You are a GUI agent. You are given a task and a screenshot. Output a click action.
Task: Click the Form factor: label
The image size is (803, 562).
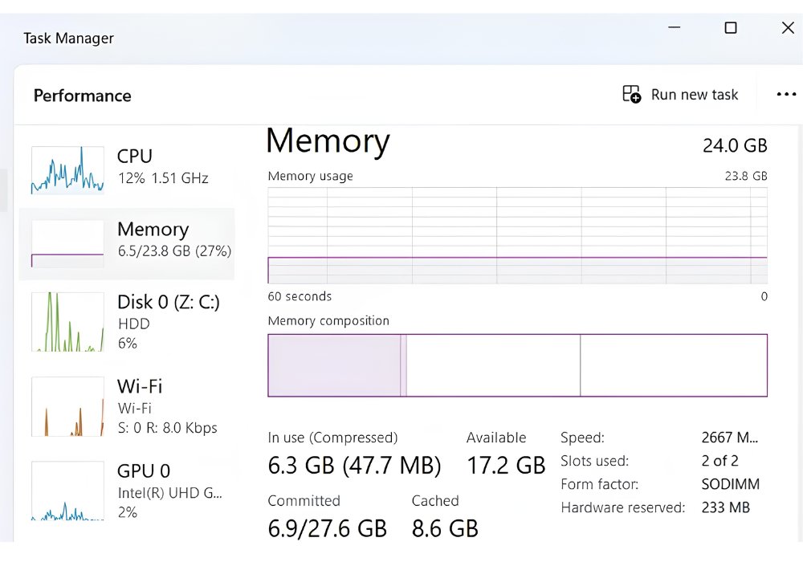click(599, 484)
